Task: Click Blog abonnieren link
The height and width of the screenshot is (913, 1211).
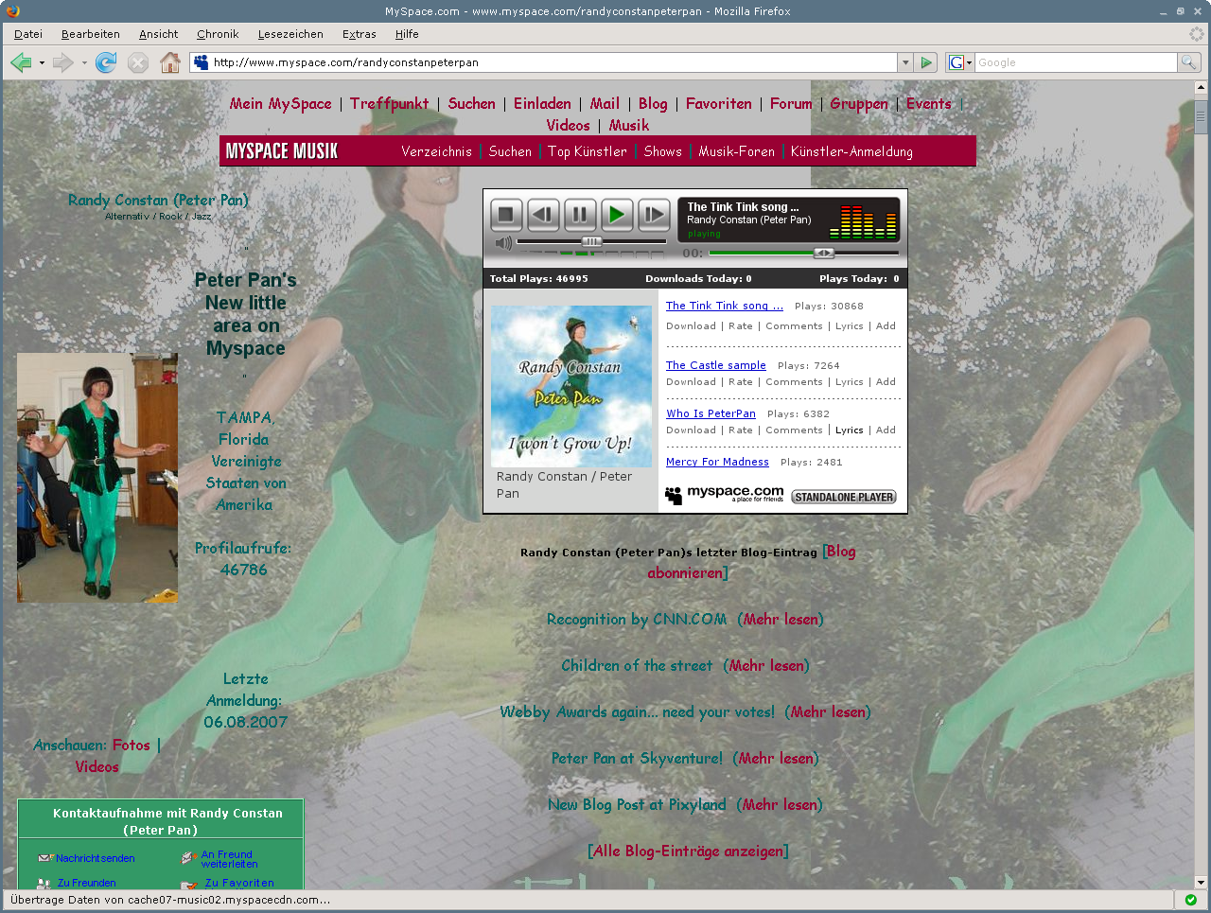Action: 751,562
